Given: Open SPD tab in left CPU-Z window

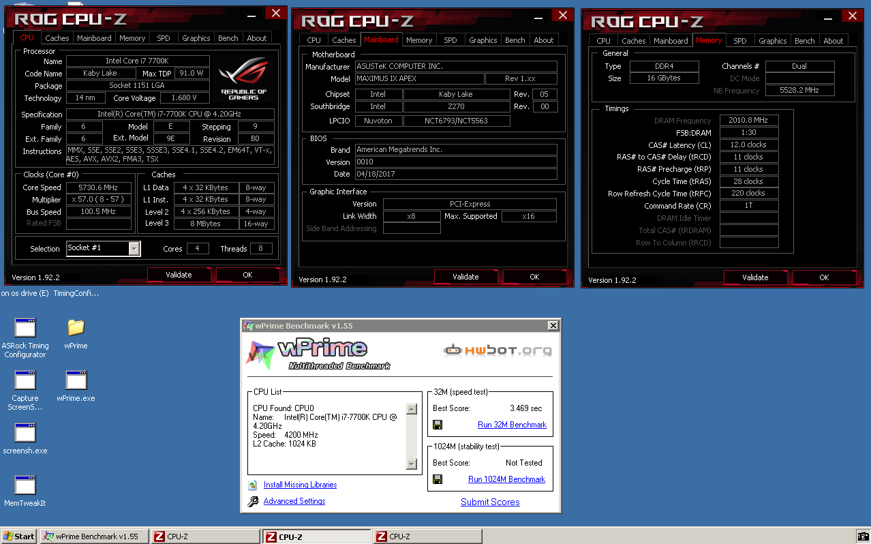Looking at the screenshot, I should [x=164, y=38].
